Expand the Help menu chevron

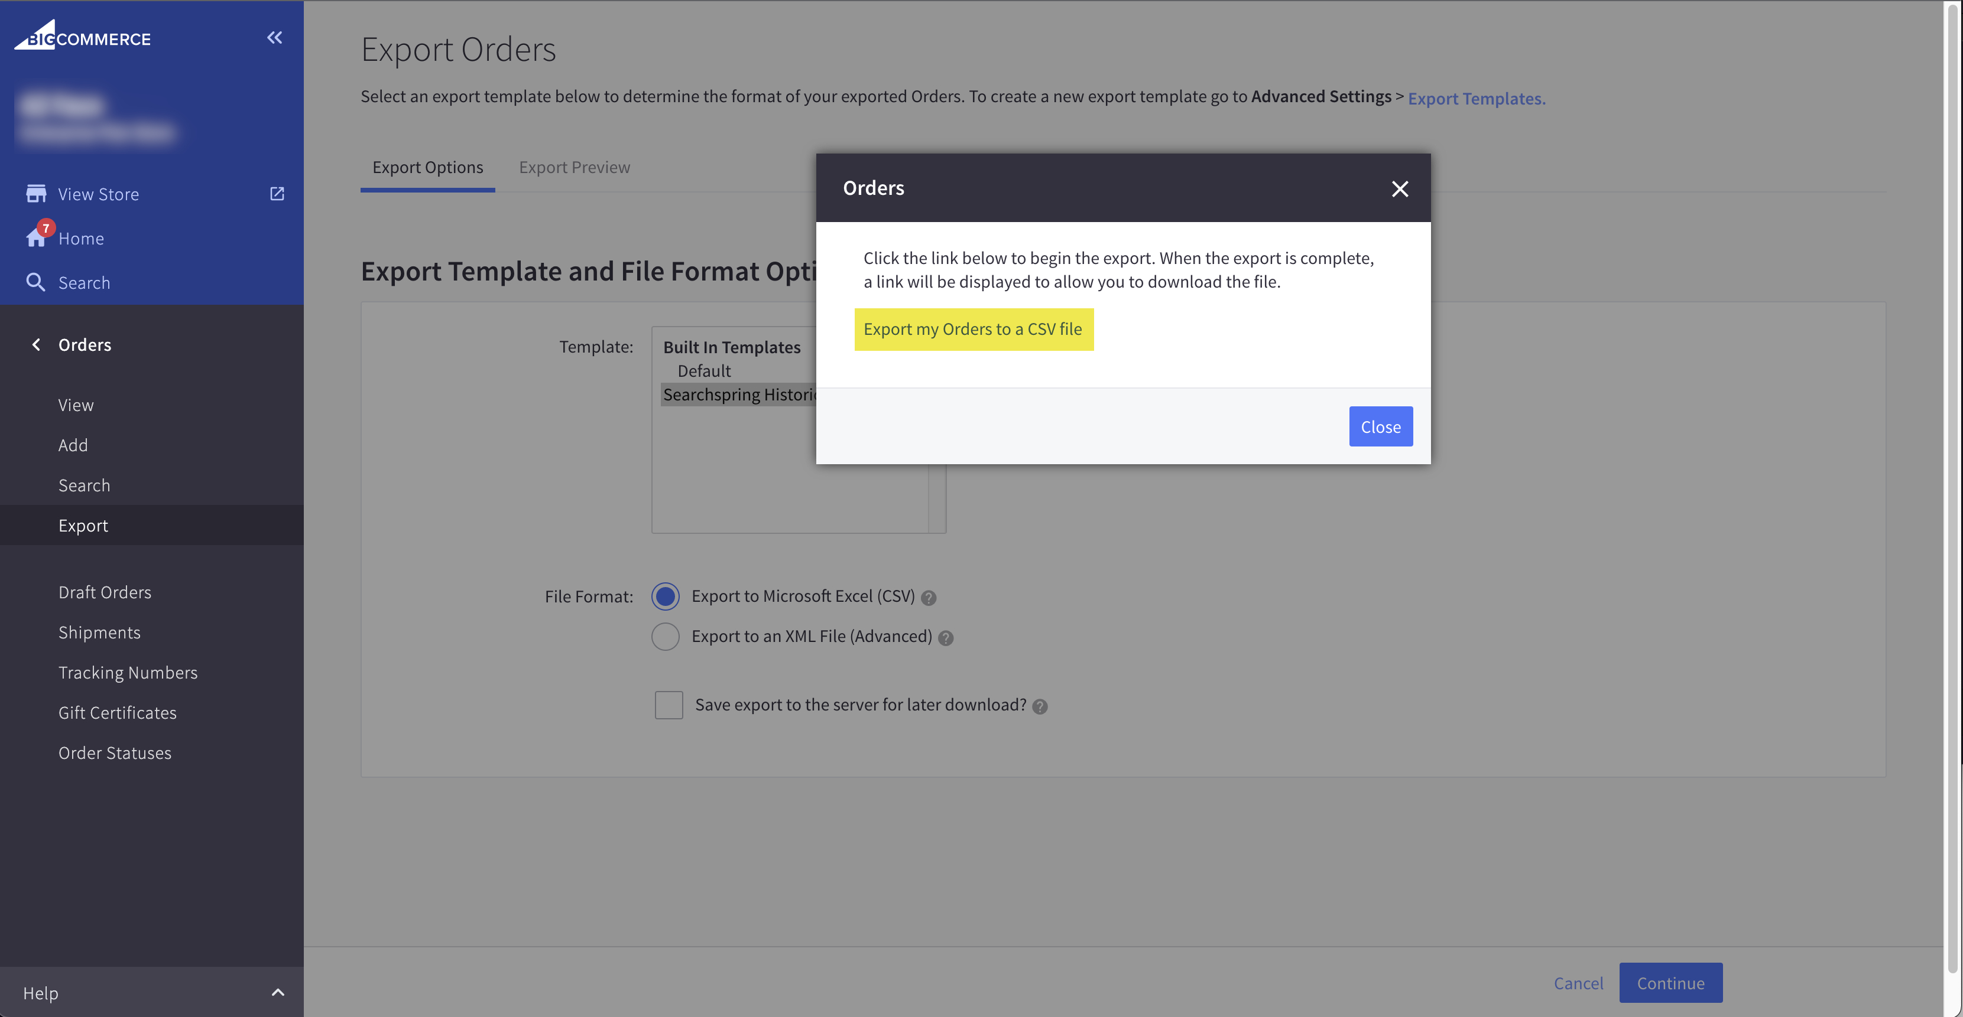278,992
